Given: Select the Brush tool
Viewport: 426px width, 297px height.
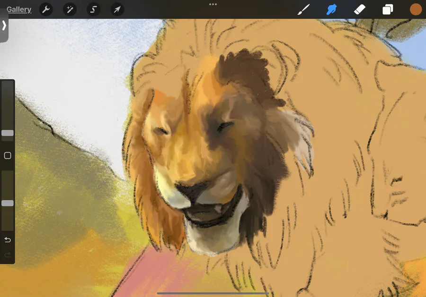Looking at the screenshot, I should pyautogui.click(x=303, y=9).
